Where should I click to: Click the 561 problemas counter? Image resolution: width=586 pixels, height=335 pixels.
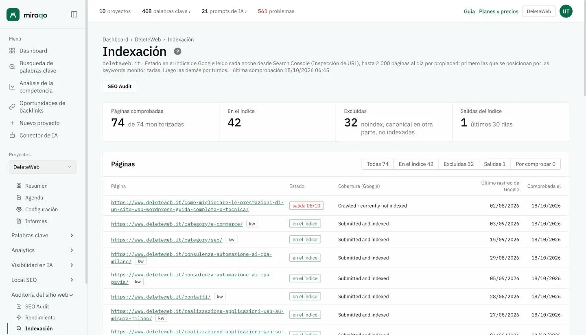(x=276, y=11)
